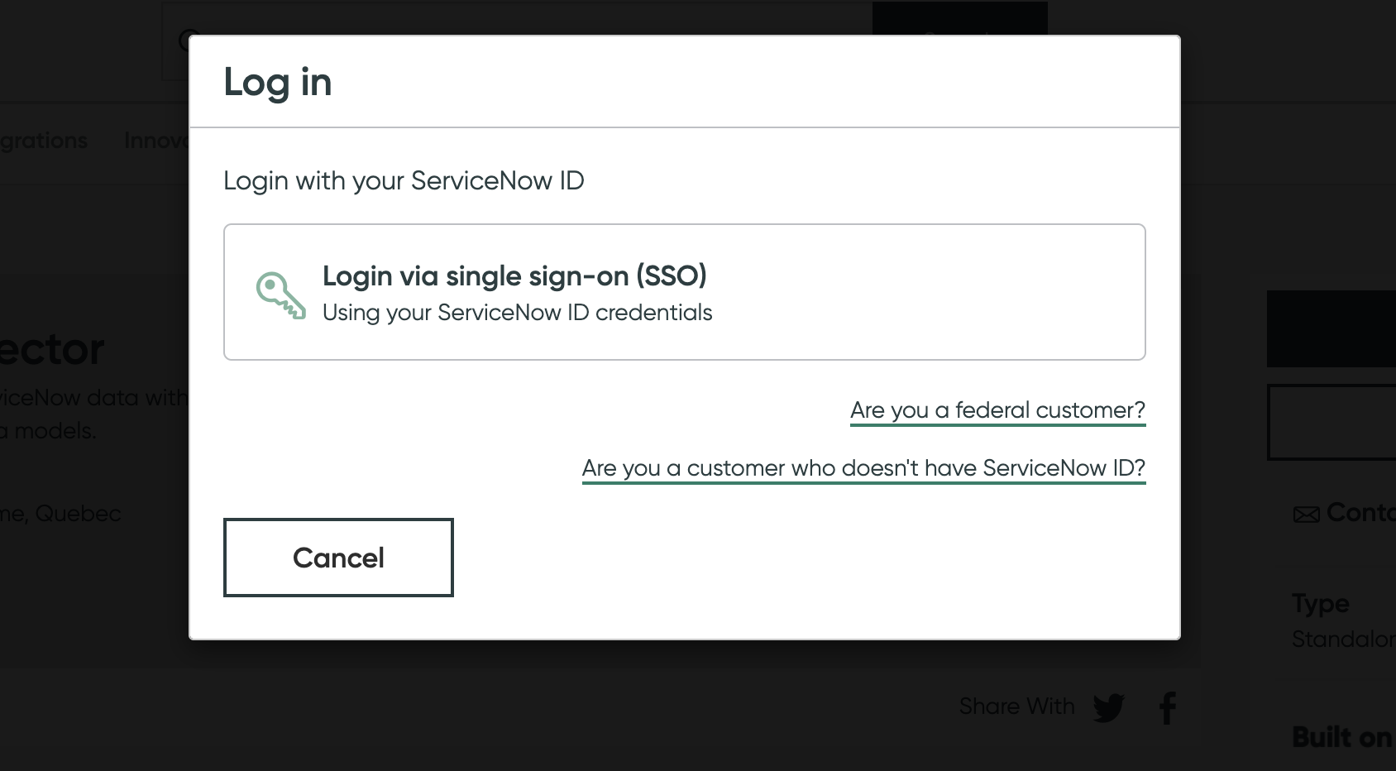This screenshot has width=1396, height=771.
Task: Select the Integrations navigation item
Action: (x=43, y=141)
